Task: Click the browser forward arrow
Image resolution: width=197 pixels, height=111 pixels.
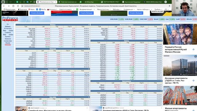Action: click(x=9, y=6)
